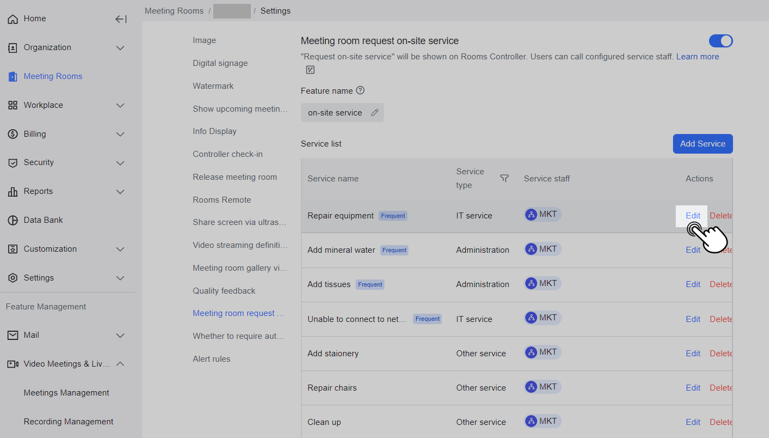769x438 pixels.
Task: Expand the Settings menu chevron
Action: [x=121, y=278]
